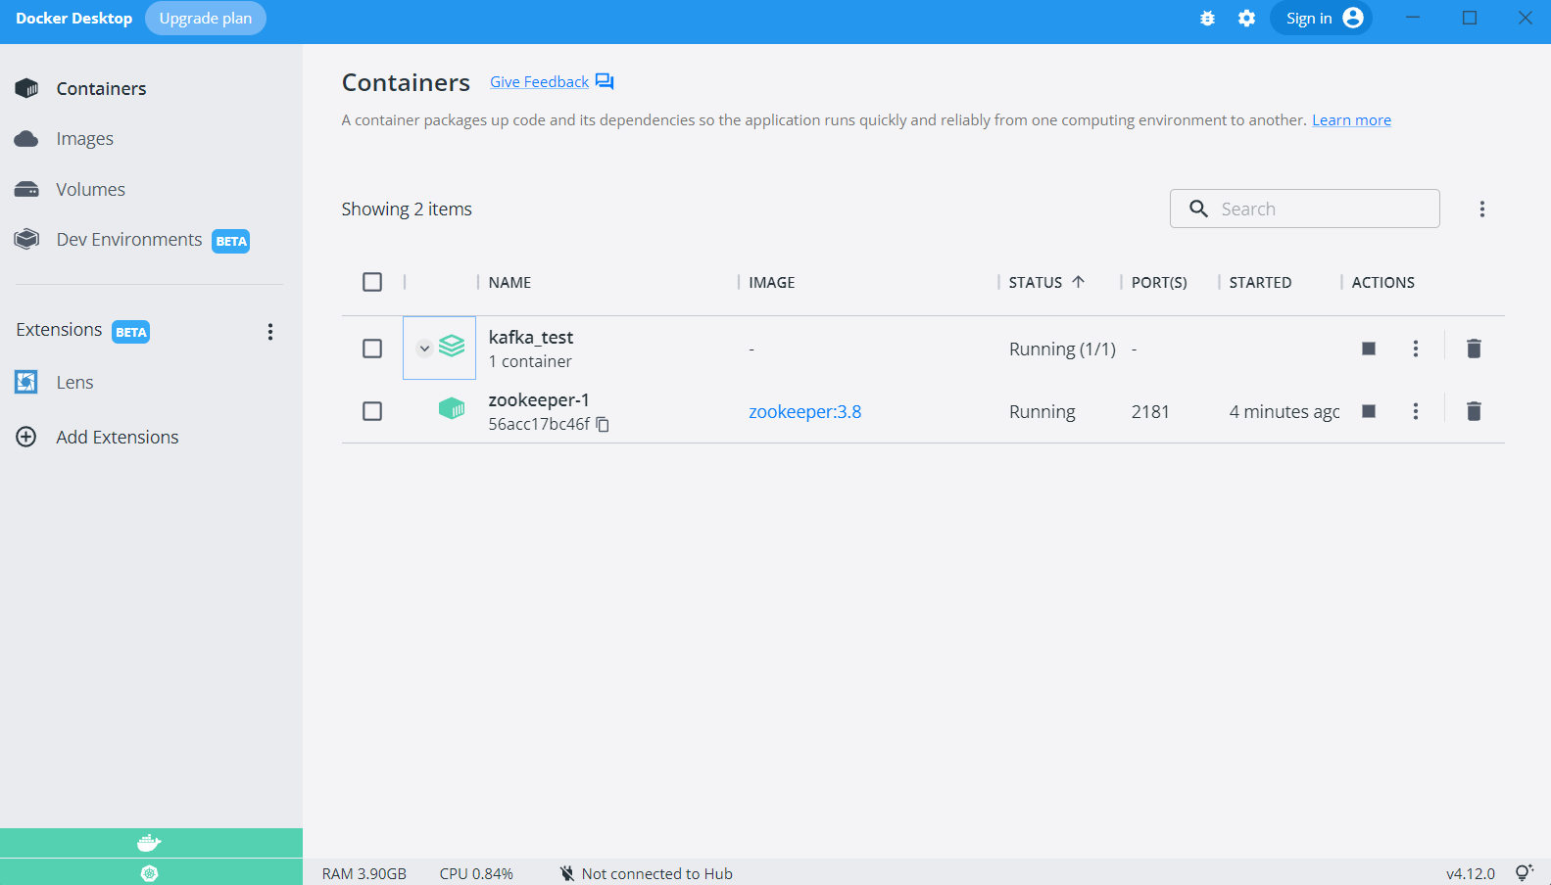Open the settings gear icon
This screenshot has height=885, width=1551.
click(x=1246, y=19)
